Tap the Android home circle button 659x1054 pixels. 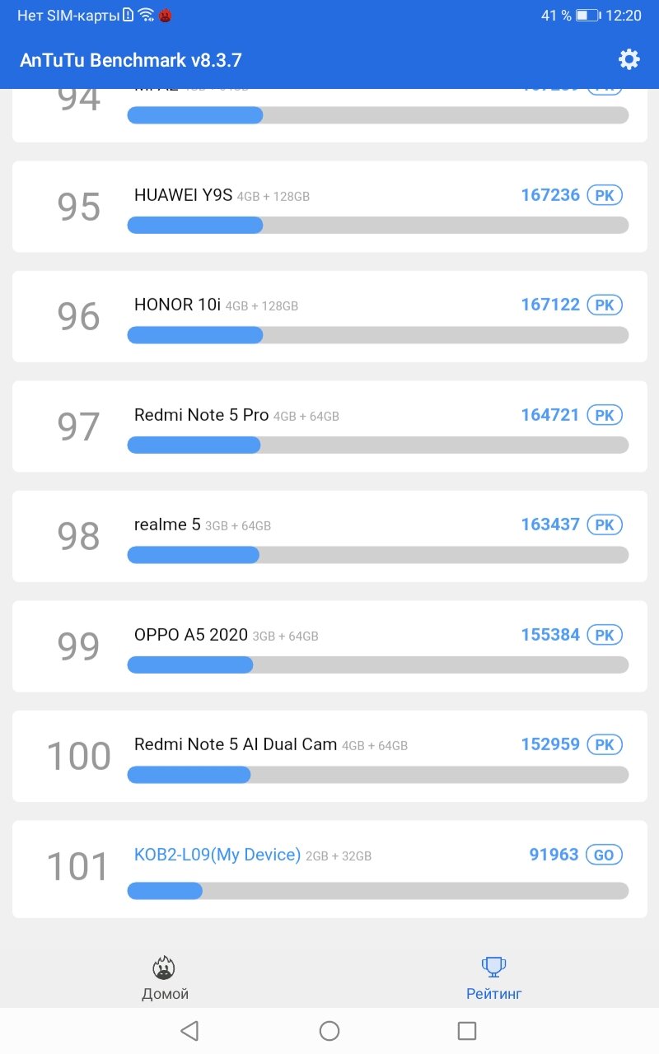329,1031
